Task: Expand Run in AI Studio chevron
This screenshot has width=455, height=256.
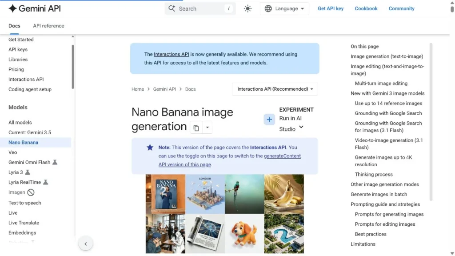Action: click(301, 127)
